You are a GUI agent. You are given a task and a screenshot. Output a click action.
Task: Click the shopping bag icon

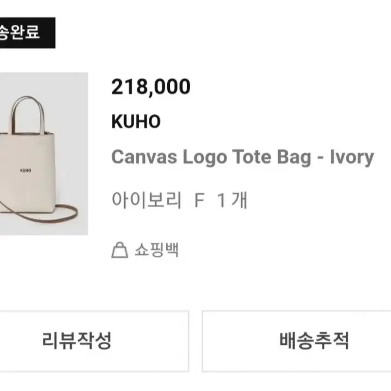pos(120,250)
